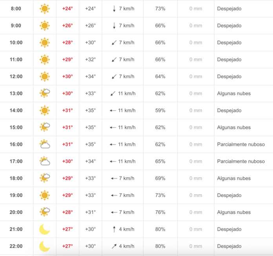273x256 pixels.
Task: Click the cloudy icon in the 16:00 row
Action: pos(45,144)
